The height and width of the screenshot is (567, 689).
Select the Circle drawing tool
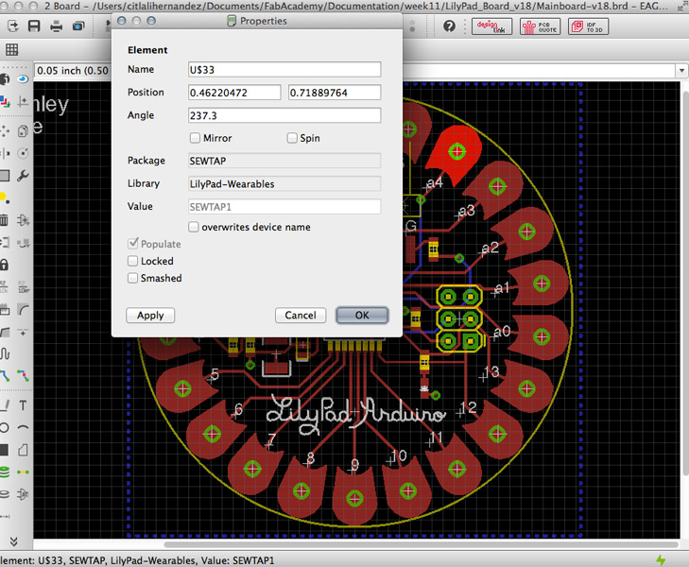(x=5, y=427)
